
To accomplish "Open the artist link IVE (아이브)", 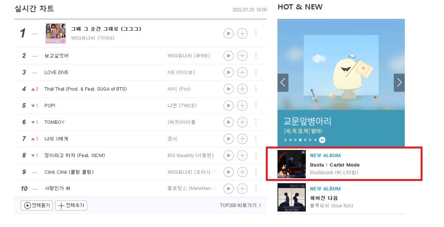I will (x=181, y=72).
